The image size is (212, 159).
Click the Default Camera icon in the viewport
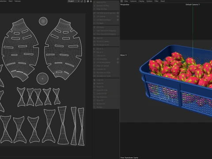[x=199, y=4]
